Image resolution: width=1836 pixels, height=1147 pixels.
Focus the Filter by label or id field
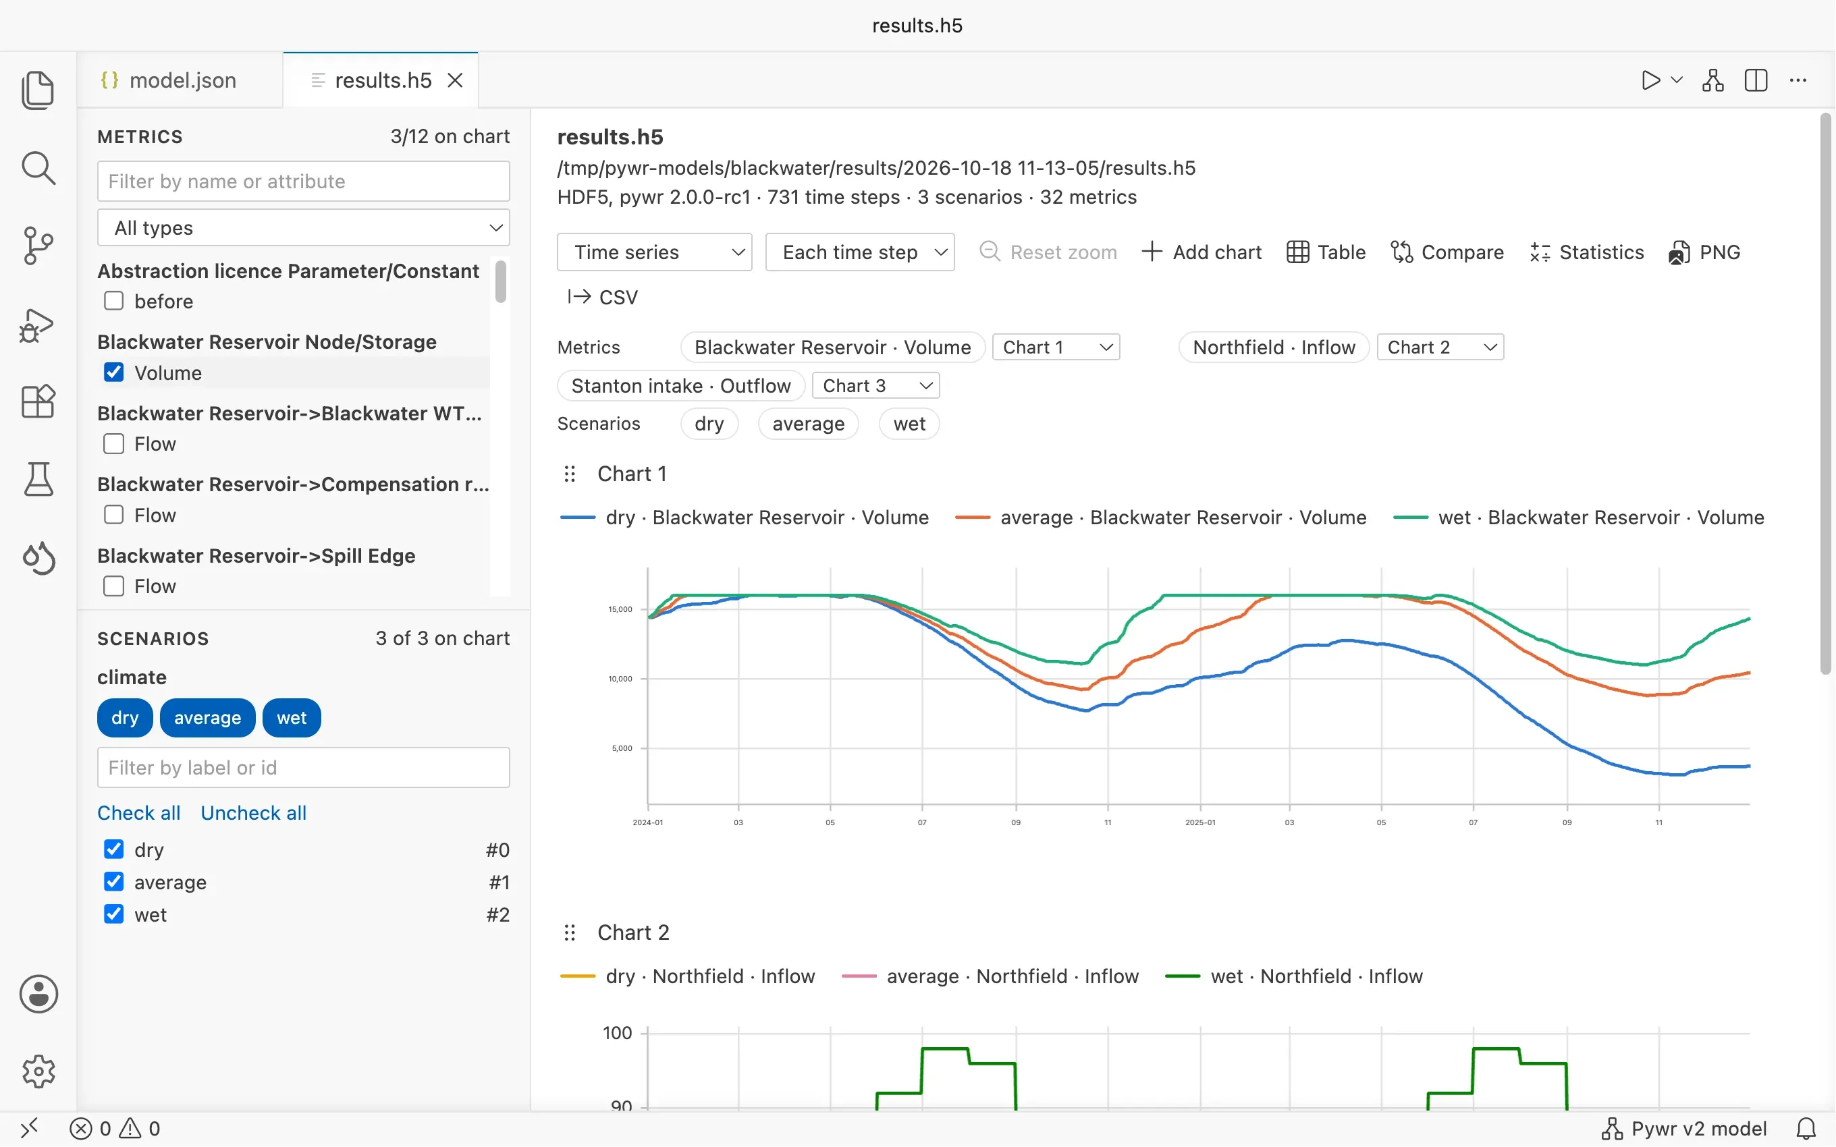point(304,768)
